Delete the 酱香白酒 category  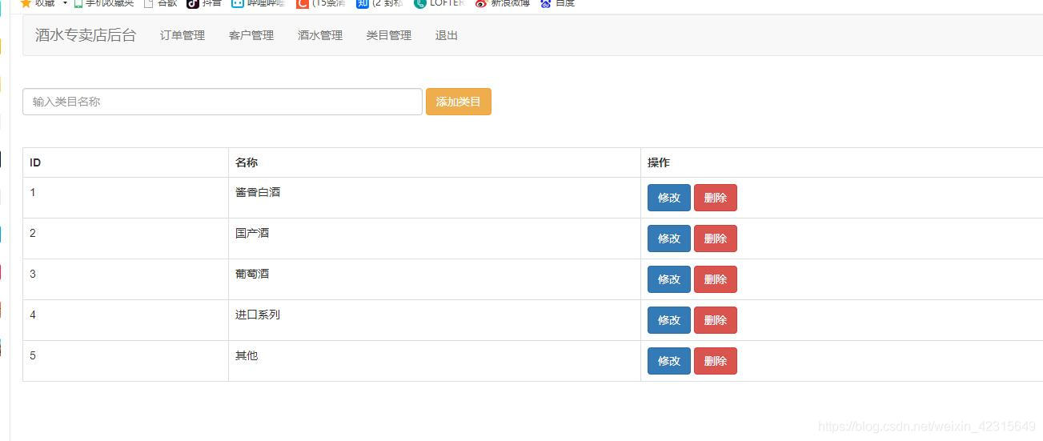716,198
